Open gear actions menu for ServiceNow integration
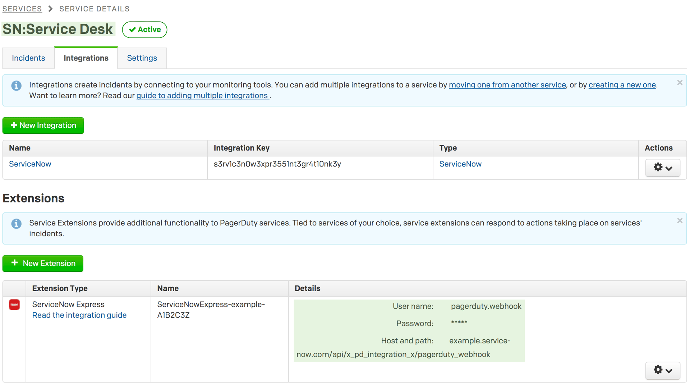This screenshot has width=690, height=385. tap(663, 168)
